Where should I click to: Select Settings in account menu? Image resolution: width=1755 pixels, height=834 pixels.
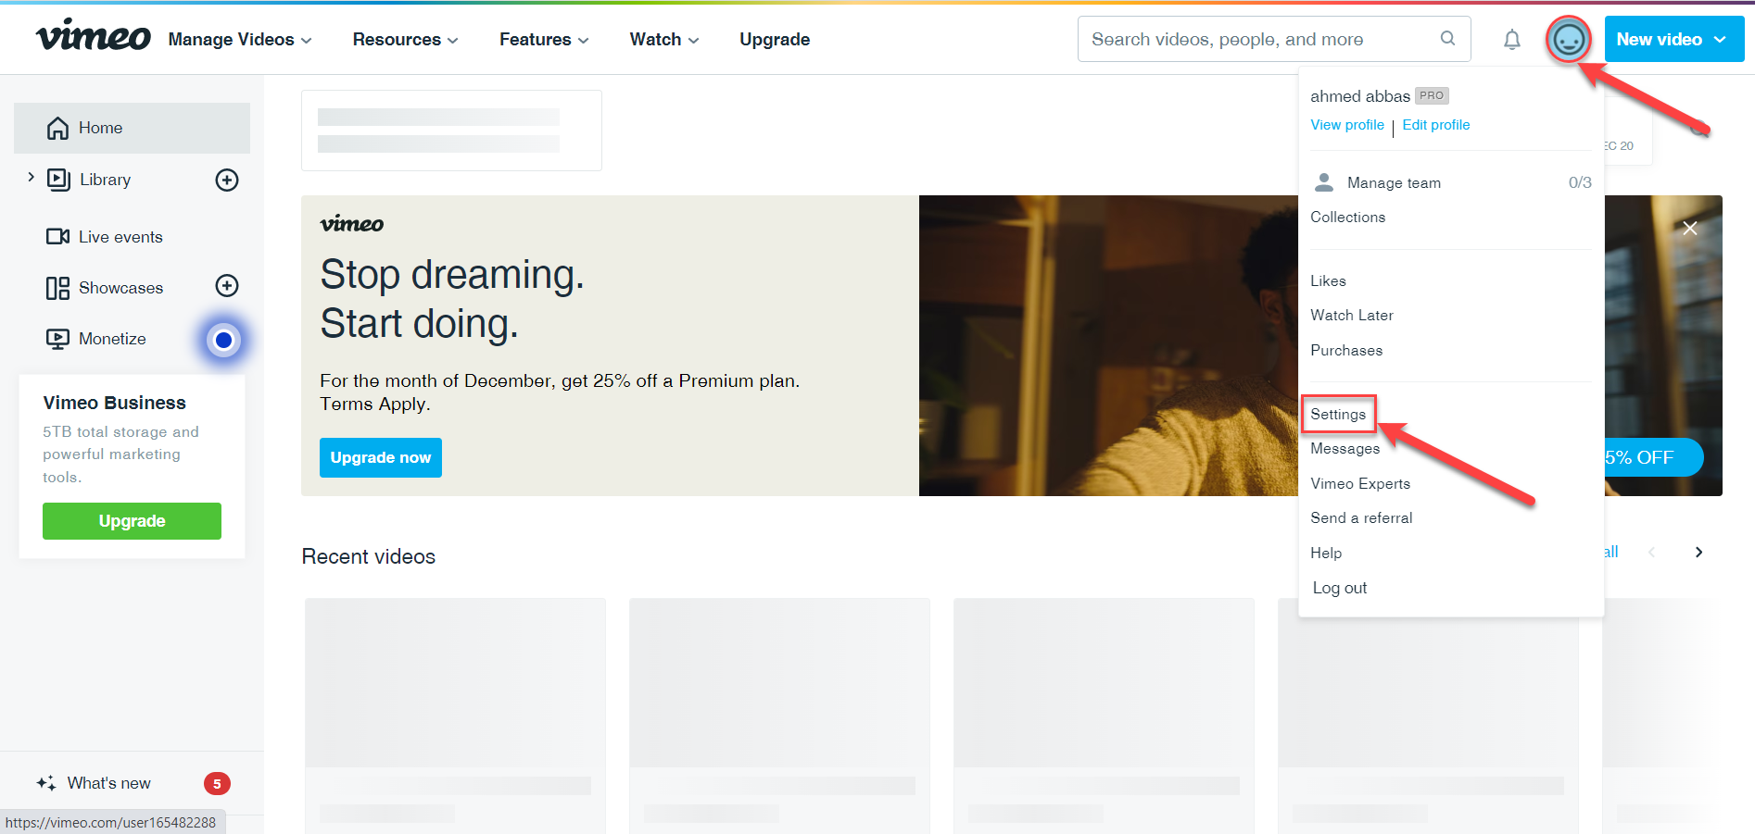click(1338, 414)
